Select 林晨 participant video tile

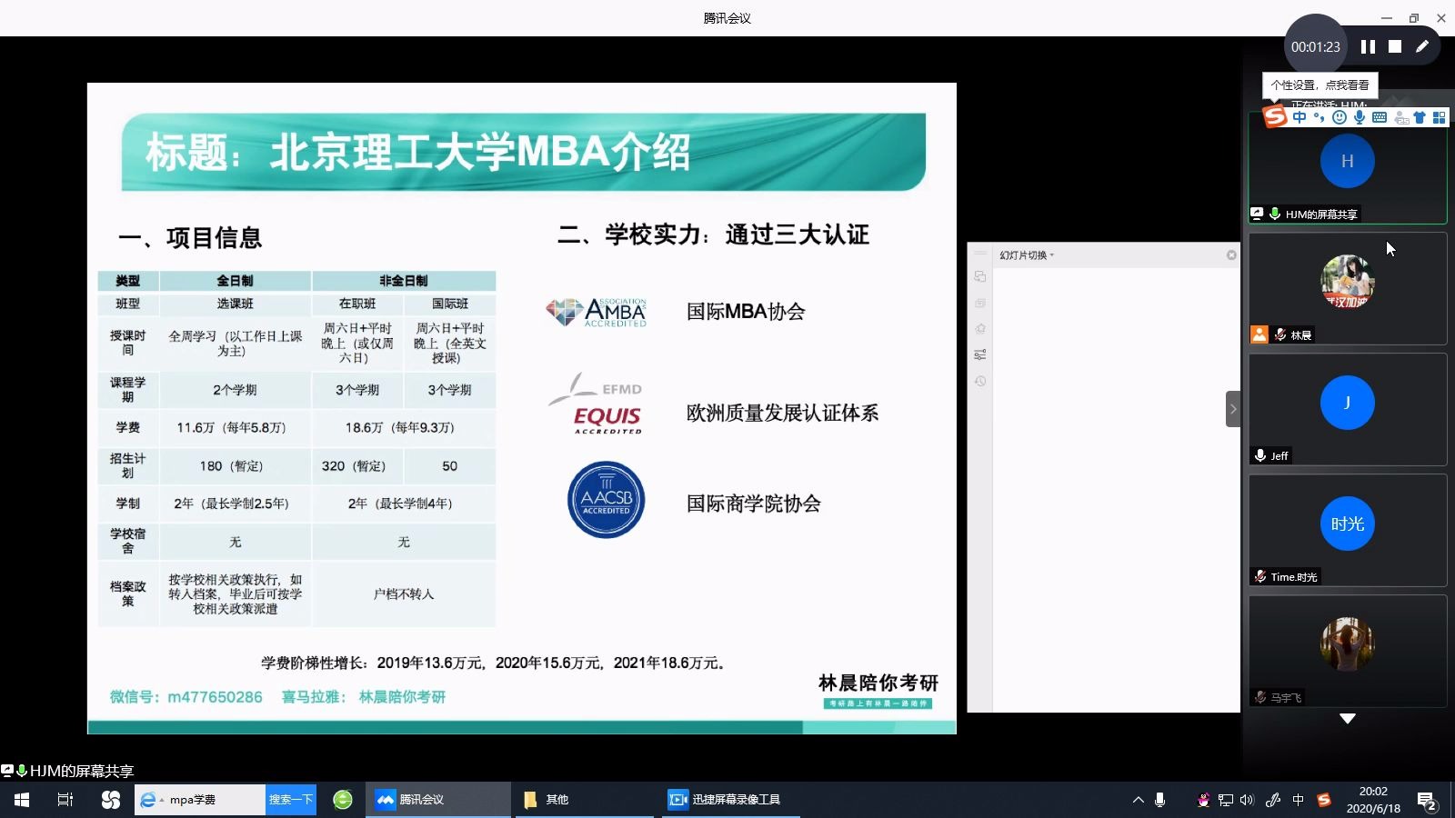point(1348,288)
